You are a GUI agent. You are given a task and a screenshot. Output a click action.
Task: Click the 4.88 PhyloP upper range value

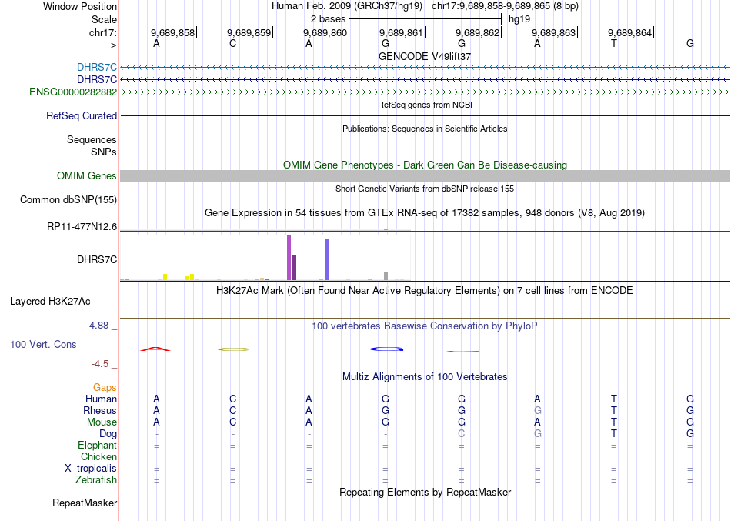click(98, 326)
